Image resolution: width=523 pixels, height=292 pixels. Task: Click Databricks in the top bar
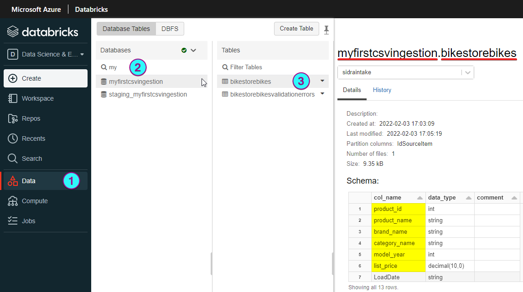click(91, 9)
